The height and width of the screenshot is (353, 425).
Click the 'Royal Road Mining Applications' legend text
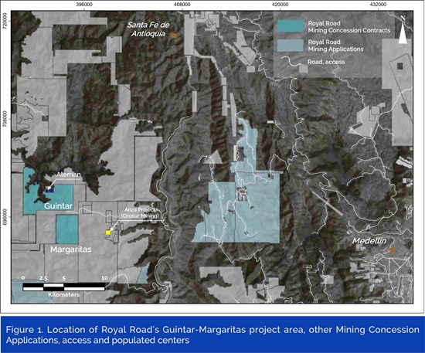335,46
